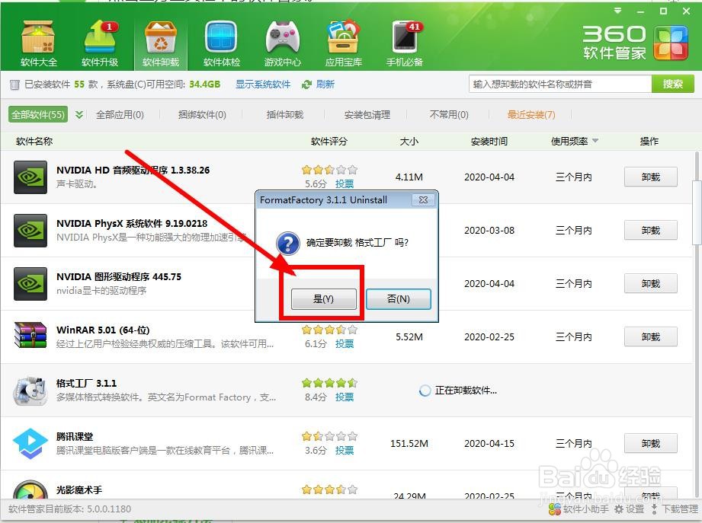This screenshot has width=702, height=523.
Task: Click 投票 for 腾讯课堂
Action: pos(345,450)
